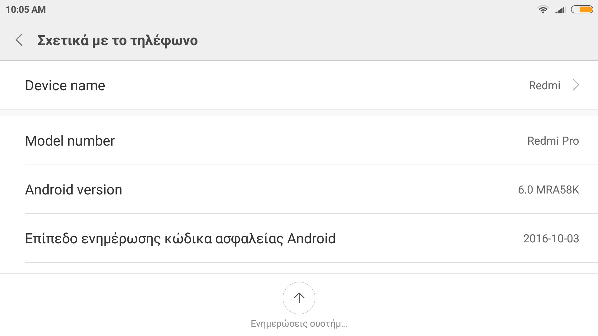Tap the cellular signal strength icon

point(560,10)
